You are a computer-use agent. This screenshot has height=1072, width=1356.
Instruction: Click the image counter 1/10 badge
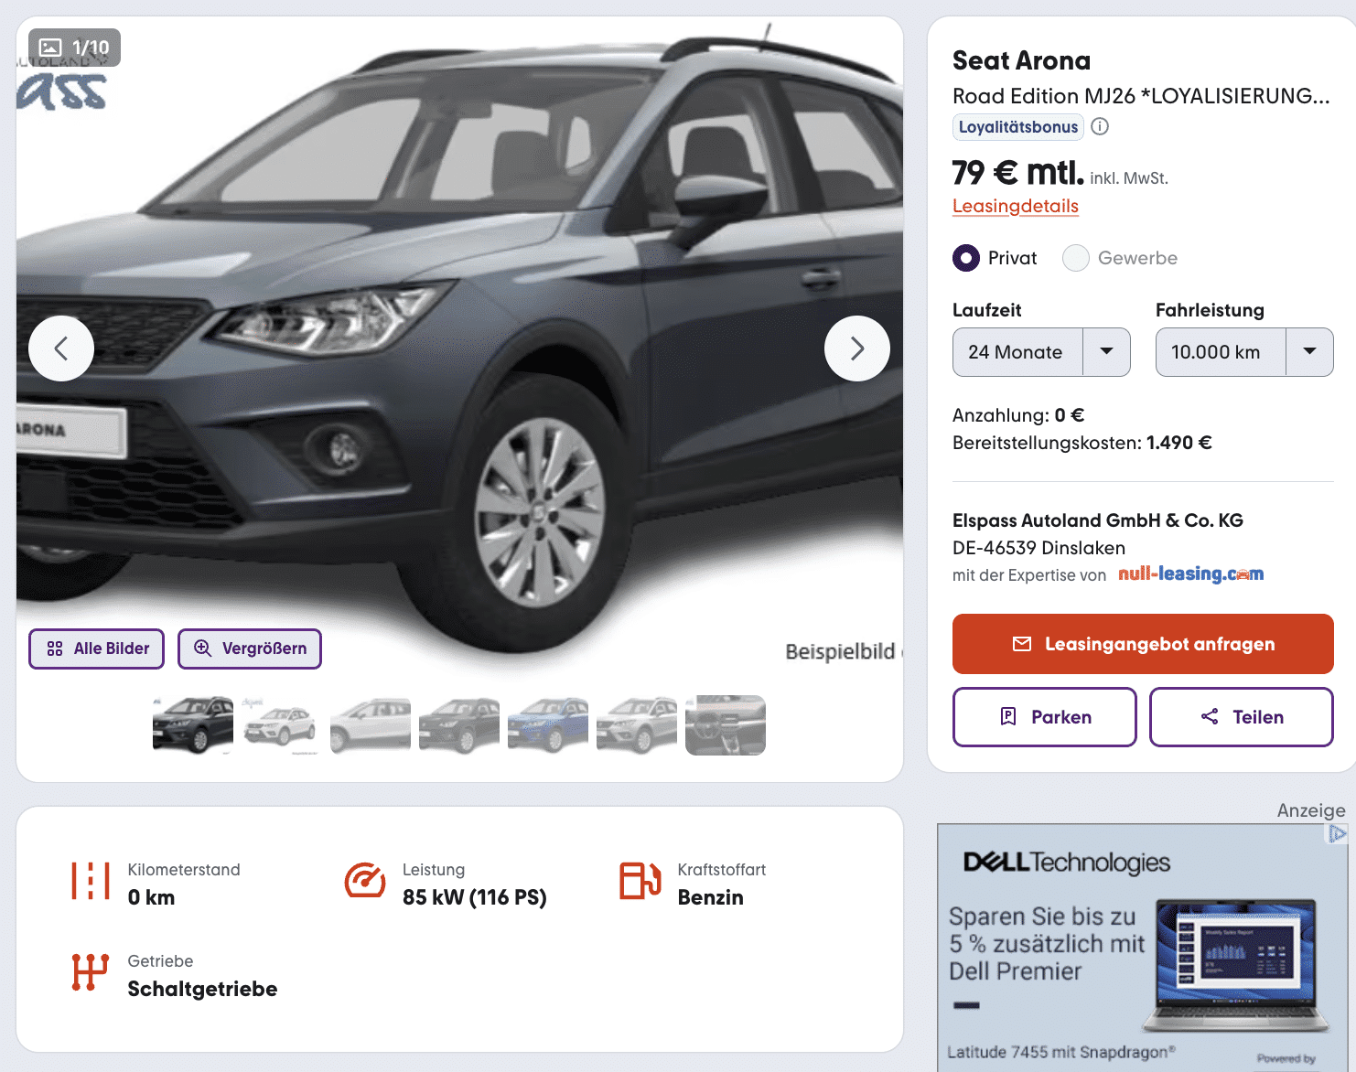coord(75,48)
